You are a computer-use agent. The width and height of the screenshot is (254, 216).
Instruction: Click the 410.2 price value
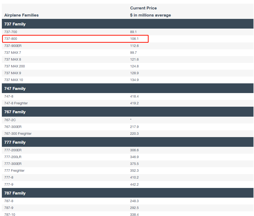coord(134,177)
